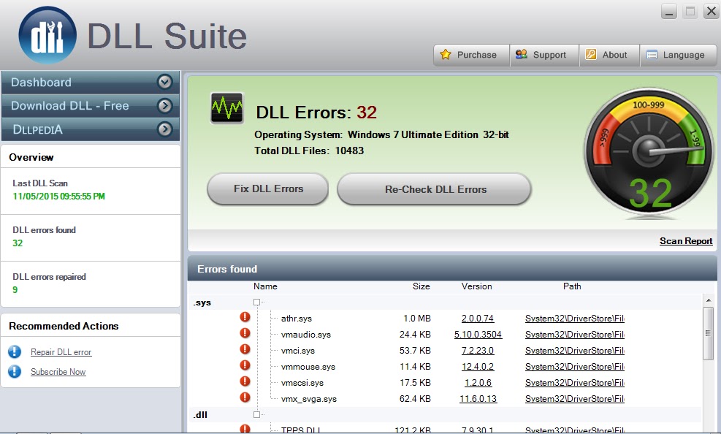Open the path link for vmaudio.sys
Viewport: 721px width, 434px height.
(x=575, y=334)
